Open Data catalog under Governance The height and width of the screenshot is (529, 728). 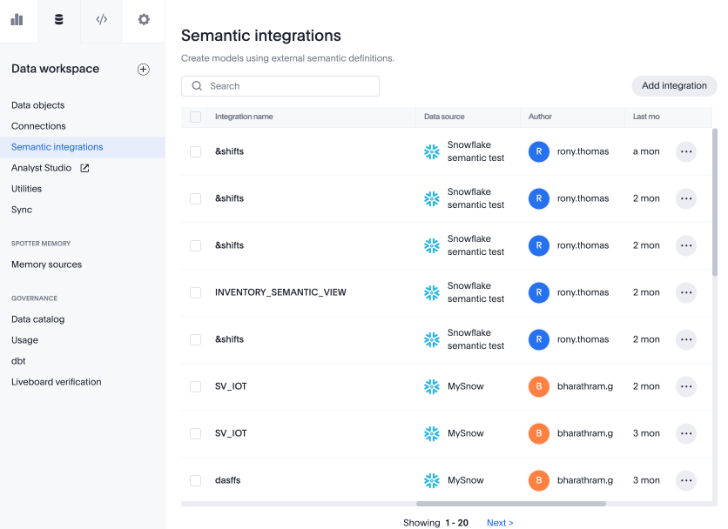pos(38,319)
